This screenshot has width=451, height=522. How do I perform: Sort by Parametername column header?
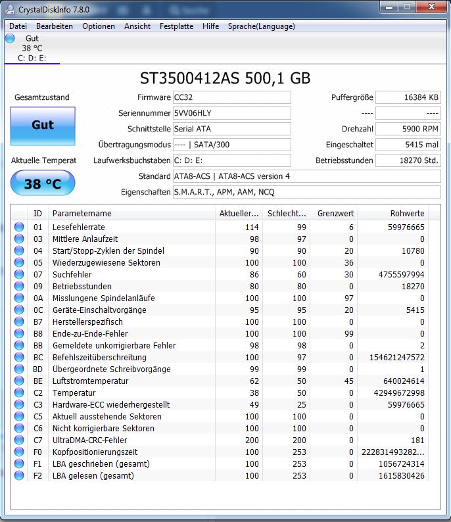point(131,214)
